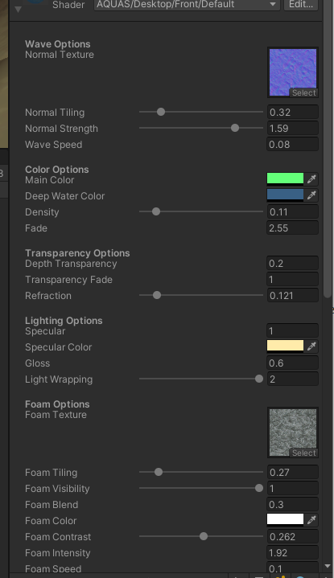Viewport: 334px width, 578px height.
Task: Open the Shader dropdown menu
Action: coord(187,5)
